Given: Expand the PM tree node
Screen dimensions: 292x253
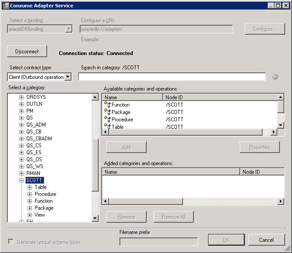Looking at the screenshot, I should coord(22,111).
